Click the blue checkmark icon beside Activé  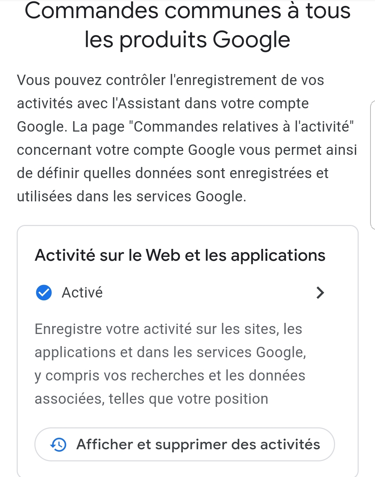coord(44,293)
